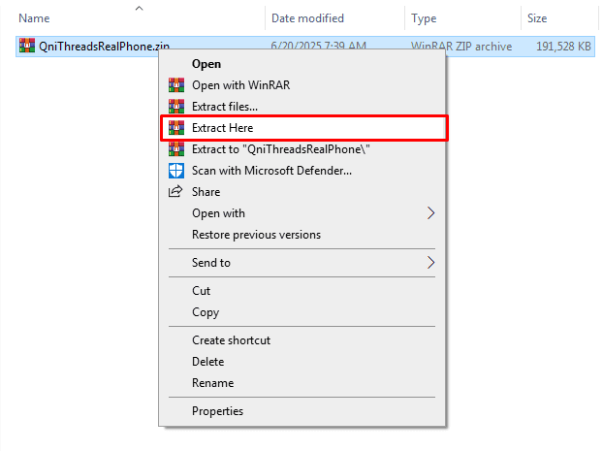Select Delete from the context menu
Screen dimensions: 603x451
(207, 362)
